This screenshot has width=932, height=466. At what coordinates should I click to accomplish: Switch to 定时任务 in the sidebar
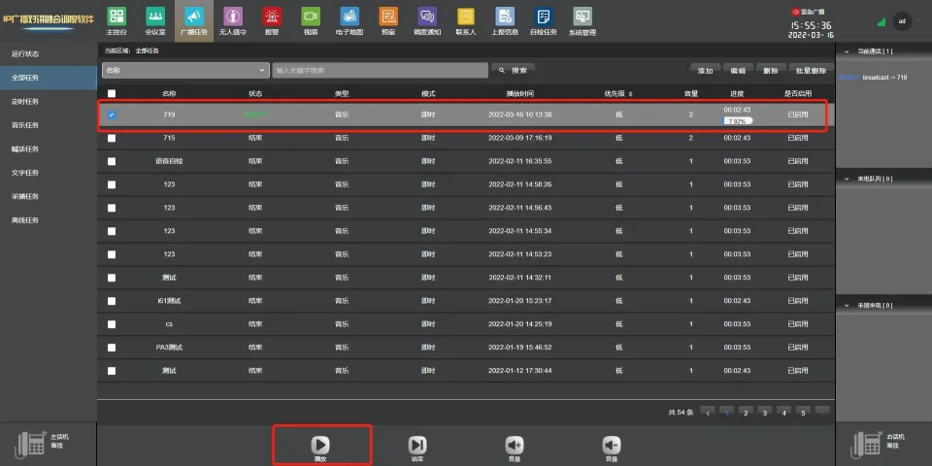coord(25,101)
